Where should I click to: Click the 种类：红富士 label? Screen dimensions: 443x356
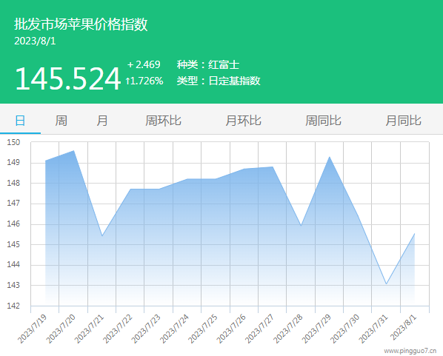tap(208, 64)
